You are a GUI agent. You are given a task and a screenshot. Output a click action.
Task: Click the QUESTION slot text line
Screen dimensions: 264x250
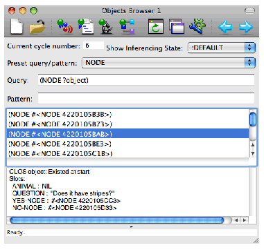63,193
